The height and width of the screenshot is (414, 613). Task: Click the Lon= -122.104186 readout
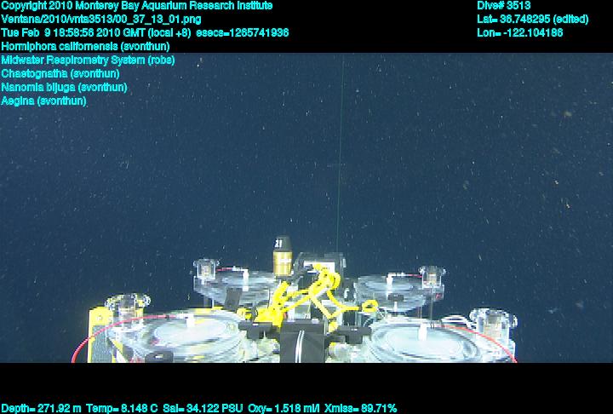[520, 32]
